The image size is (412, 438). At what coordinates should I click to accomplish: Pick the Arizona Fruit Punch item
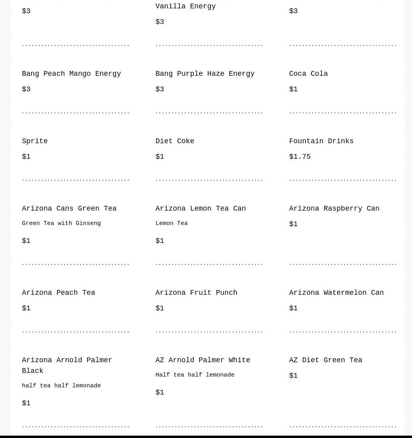point(196,293)
